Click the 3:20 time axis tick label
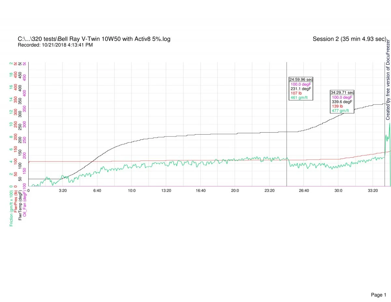Screen dimensions: 391x302 pyautogui.click(x=63, y=190)
